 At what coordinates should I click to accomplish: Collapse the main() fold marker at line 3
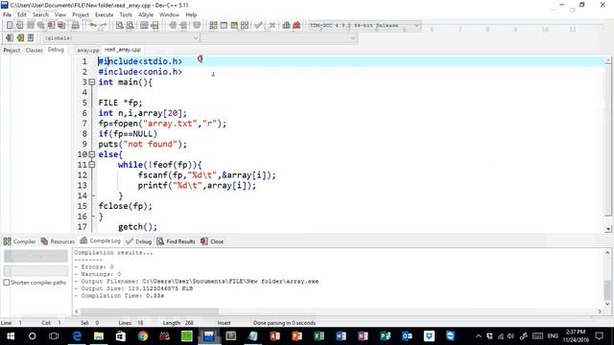(92, 82)
